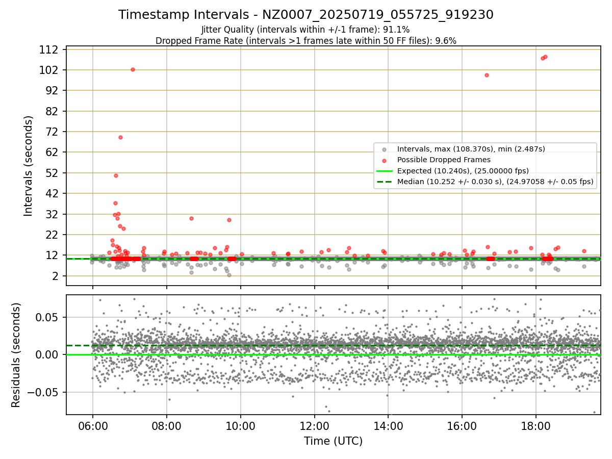This screenshot has height=459, width=612.
Task: Click the red circle marker in the legend
Action: click(x=385, y=160)
